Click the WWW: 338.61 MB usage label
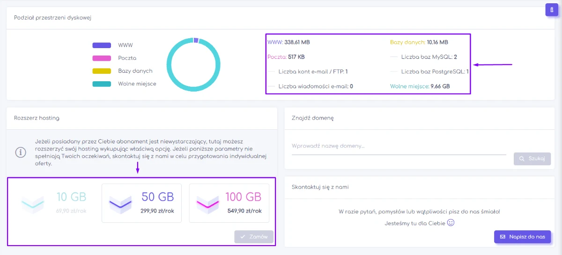 click(288, 42)
